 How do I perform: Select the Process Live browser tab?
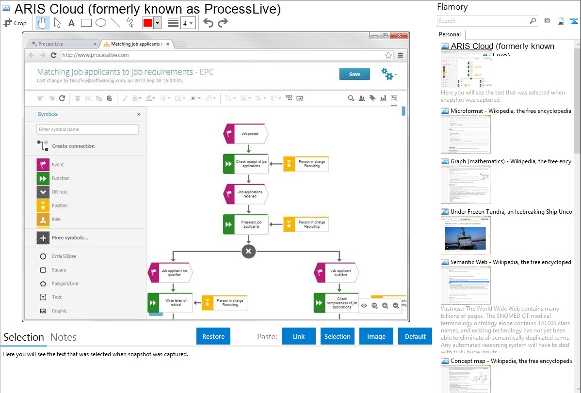click(x=63, y=44)
